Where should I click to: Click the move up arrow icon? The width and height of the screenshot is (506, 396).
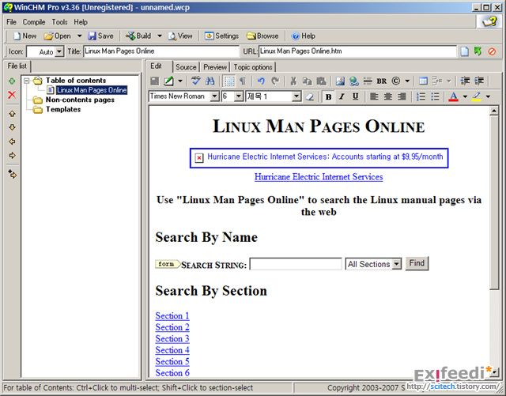pyautogui.click(x=12, y=114)
